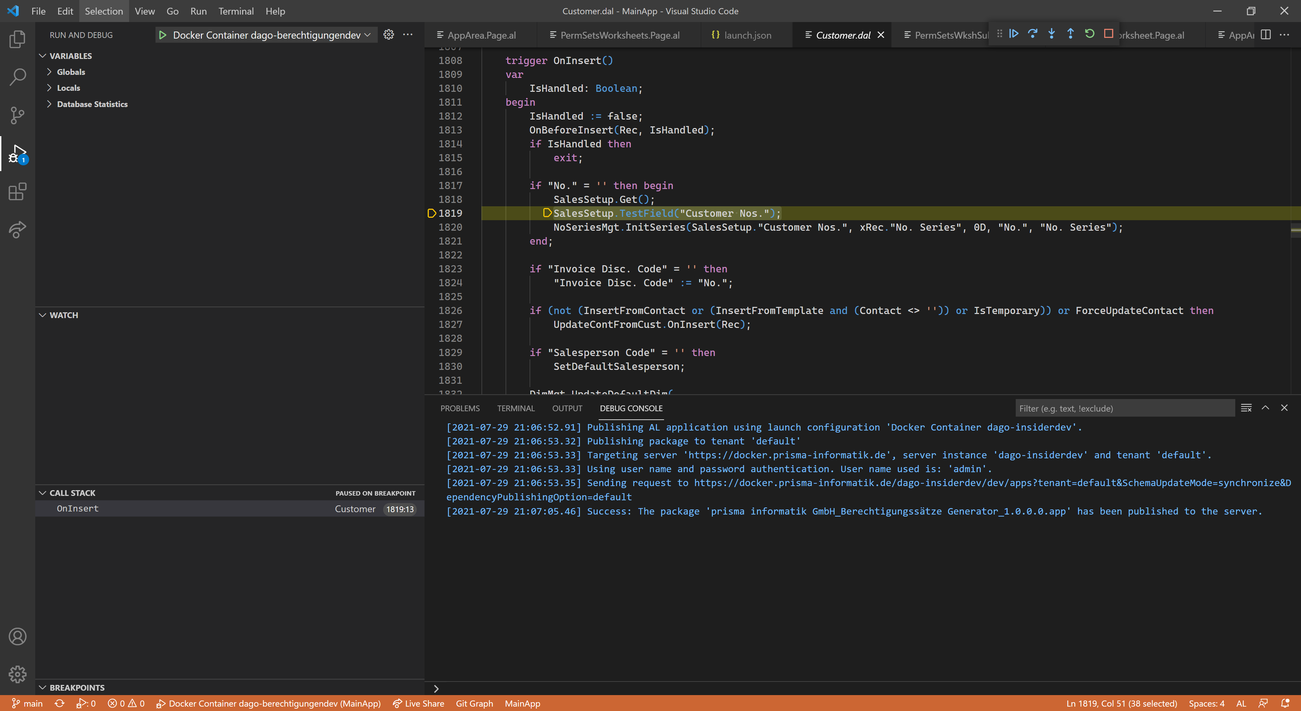Open the Source Control view
The width and height of the screenshot is (1301, 711).
tap(17, 115)
